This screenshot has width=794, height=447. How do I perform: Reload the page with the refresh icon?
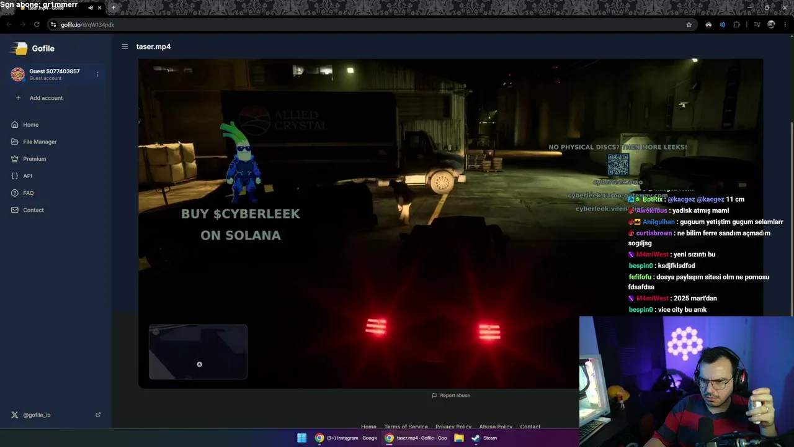point(37,25)
